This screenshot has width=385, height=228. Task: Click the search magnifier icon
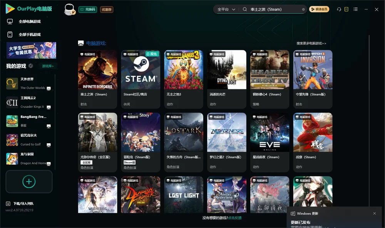[x=245, y=9]
